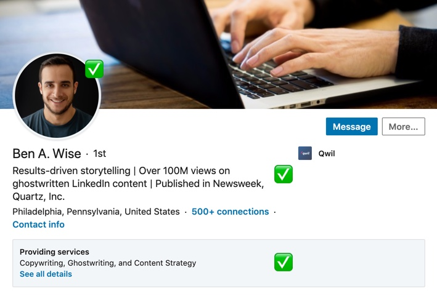Open the More... options dropdown
437x299 pixels.
pos(403,127)
